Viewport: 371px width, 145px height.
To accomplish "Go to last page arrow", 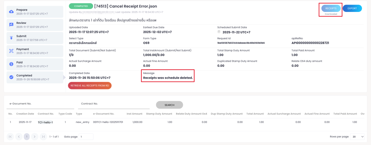I will [x=43, y=137].
